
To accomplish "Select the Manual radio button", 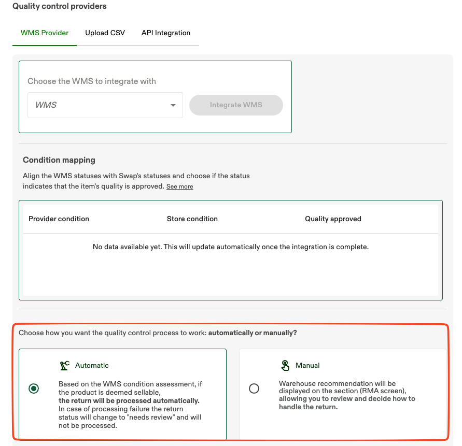I will [254, 389].
